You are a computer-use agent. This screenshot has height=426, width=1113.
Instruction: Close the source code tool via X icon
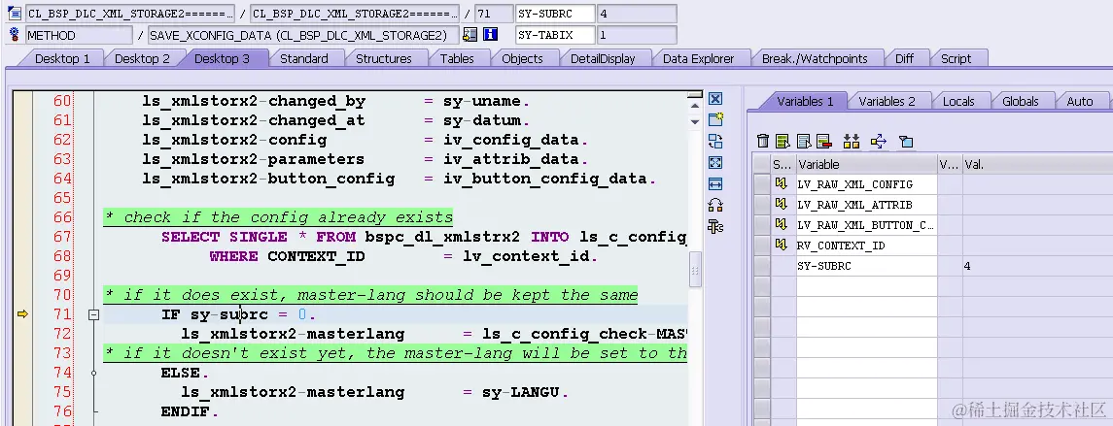pyautogui.click(x=715, y=99)
